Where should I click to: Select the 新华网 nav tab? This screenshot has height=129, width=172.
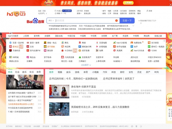tap(36, 36)
